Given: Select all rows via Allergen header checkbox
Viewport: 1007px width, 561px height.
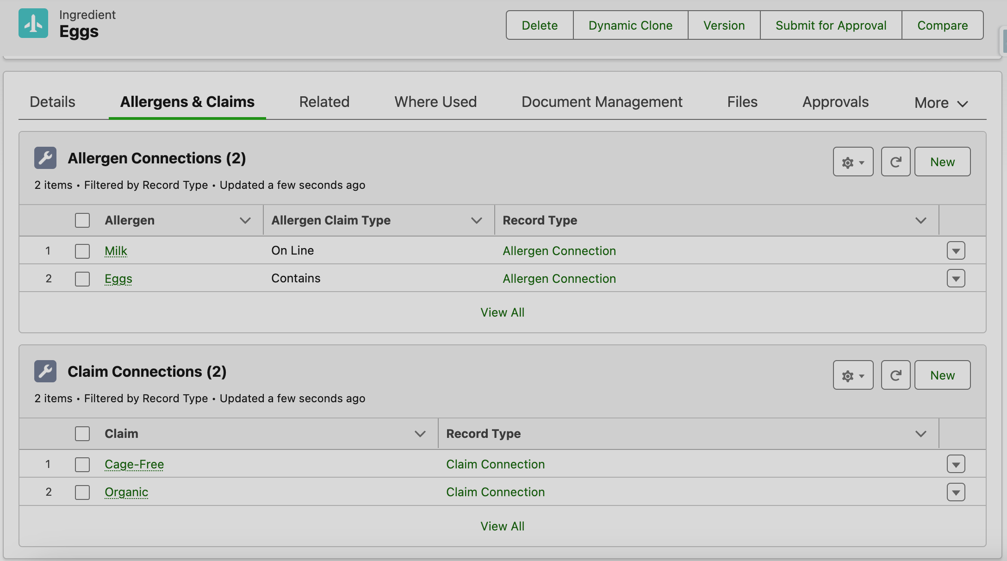Looking at the screenshot, I should pyautogui.click(x=82, y=220).
